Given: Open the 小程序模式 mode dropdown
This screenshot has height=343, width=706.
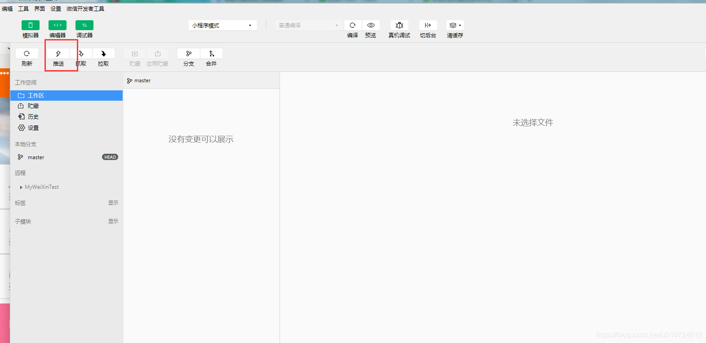Looking at the screenshot, I should (x=222, y=25).
